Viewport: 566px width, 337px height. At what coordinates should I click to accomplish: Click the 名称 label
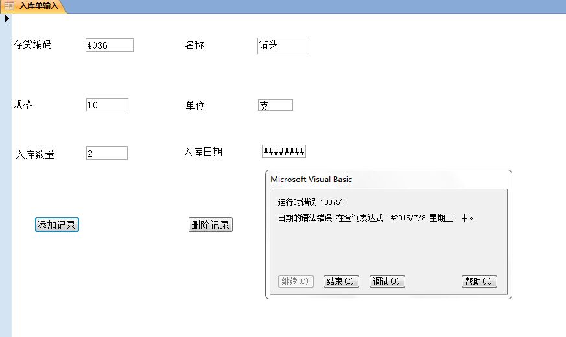(195, 45)
